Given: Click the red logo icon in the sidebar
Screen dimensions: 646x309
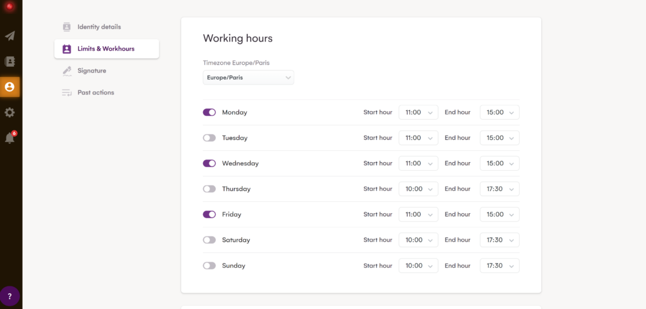Looking at the screenshot, I should tap(9, 8).
